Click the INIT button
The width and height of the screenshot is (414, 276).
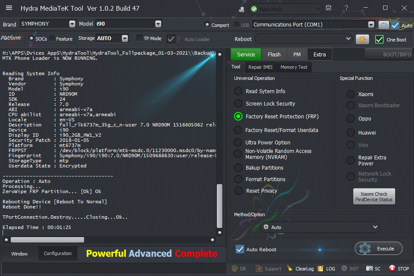[350, 269]
